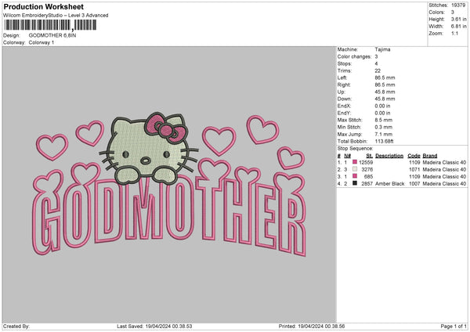Viewport: 470px width, 332px height.
Task: Click the 'Right:' measurement label
Action: (344, 85)
